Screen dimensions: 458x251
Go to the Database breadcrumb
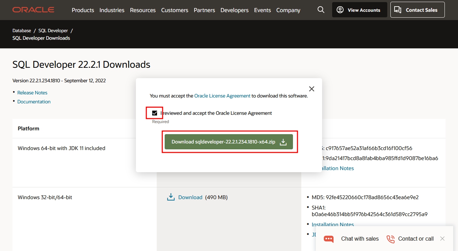tap(22, 30)
